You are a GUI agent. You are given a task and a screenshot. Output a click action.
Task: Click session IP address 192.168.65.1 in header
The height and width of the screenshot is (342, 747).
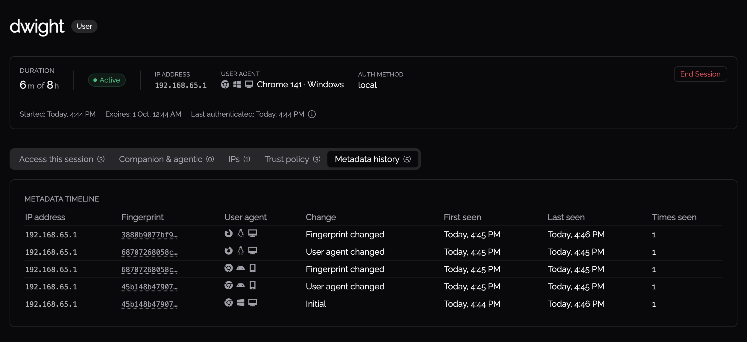coord(181,85)
